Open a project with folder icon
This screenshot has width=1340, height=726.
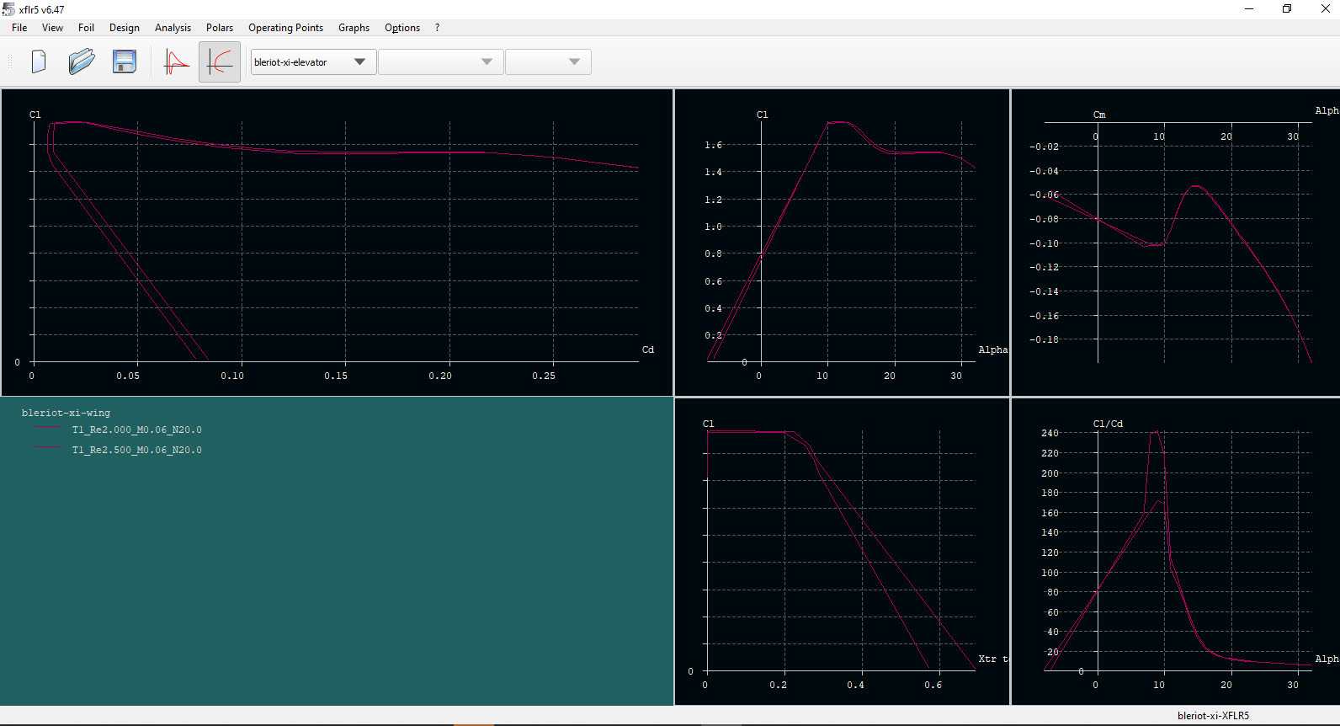tap(82, 61)
